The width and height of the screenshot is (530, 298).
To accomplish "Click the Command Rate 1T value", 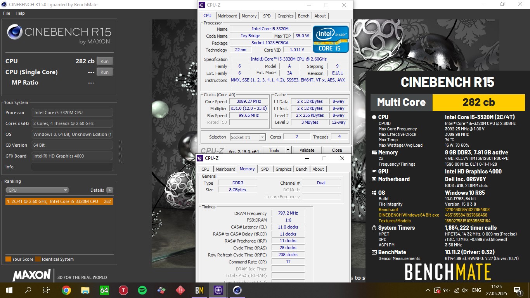I will (x=288, y=262).
